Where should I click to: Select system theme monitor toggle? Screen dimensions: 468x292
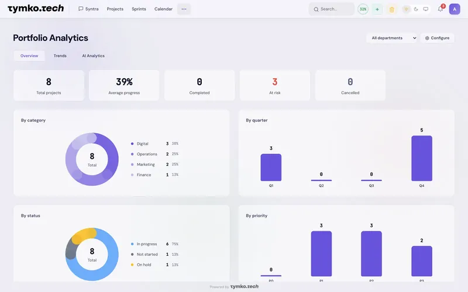pos(426,9)
